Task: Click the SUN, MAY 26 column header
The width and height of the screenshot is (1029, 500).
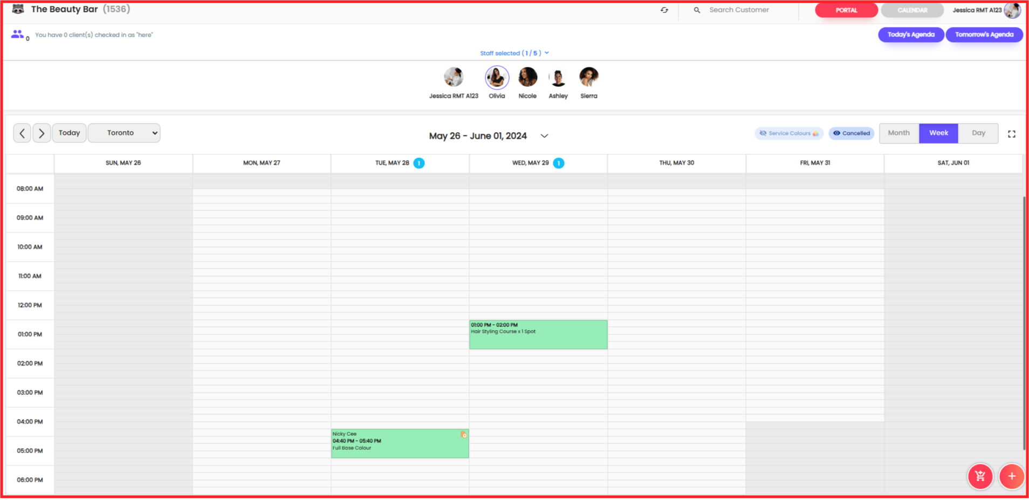Action: point(123,163)
